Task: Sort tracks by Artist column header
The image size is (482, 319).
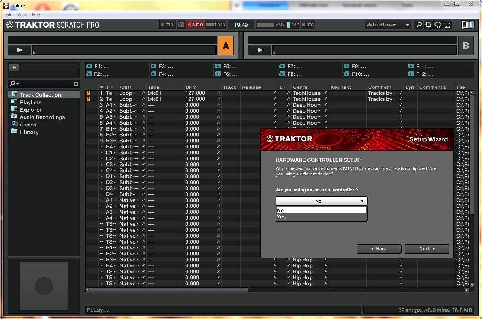Action: (125, 87)
